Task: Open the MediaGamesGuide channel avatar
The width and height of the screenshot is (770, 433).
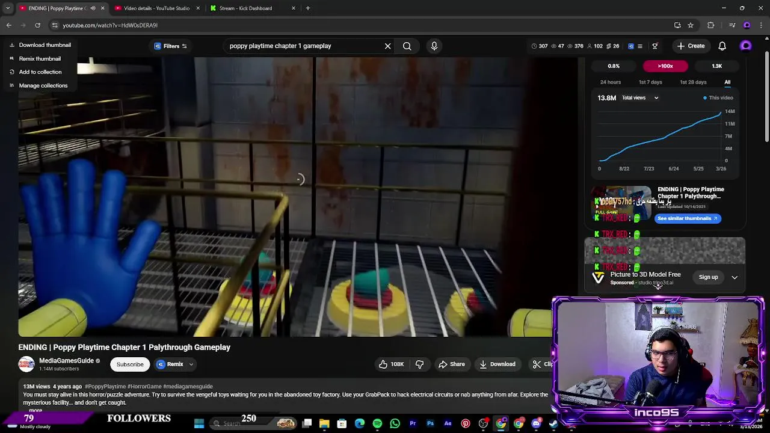Action: (26, 364)
